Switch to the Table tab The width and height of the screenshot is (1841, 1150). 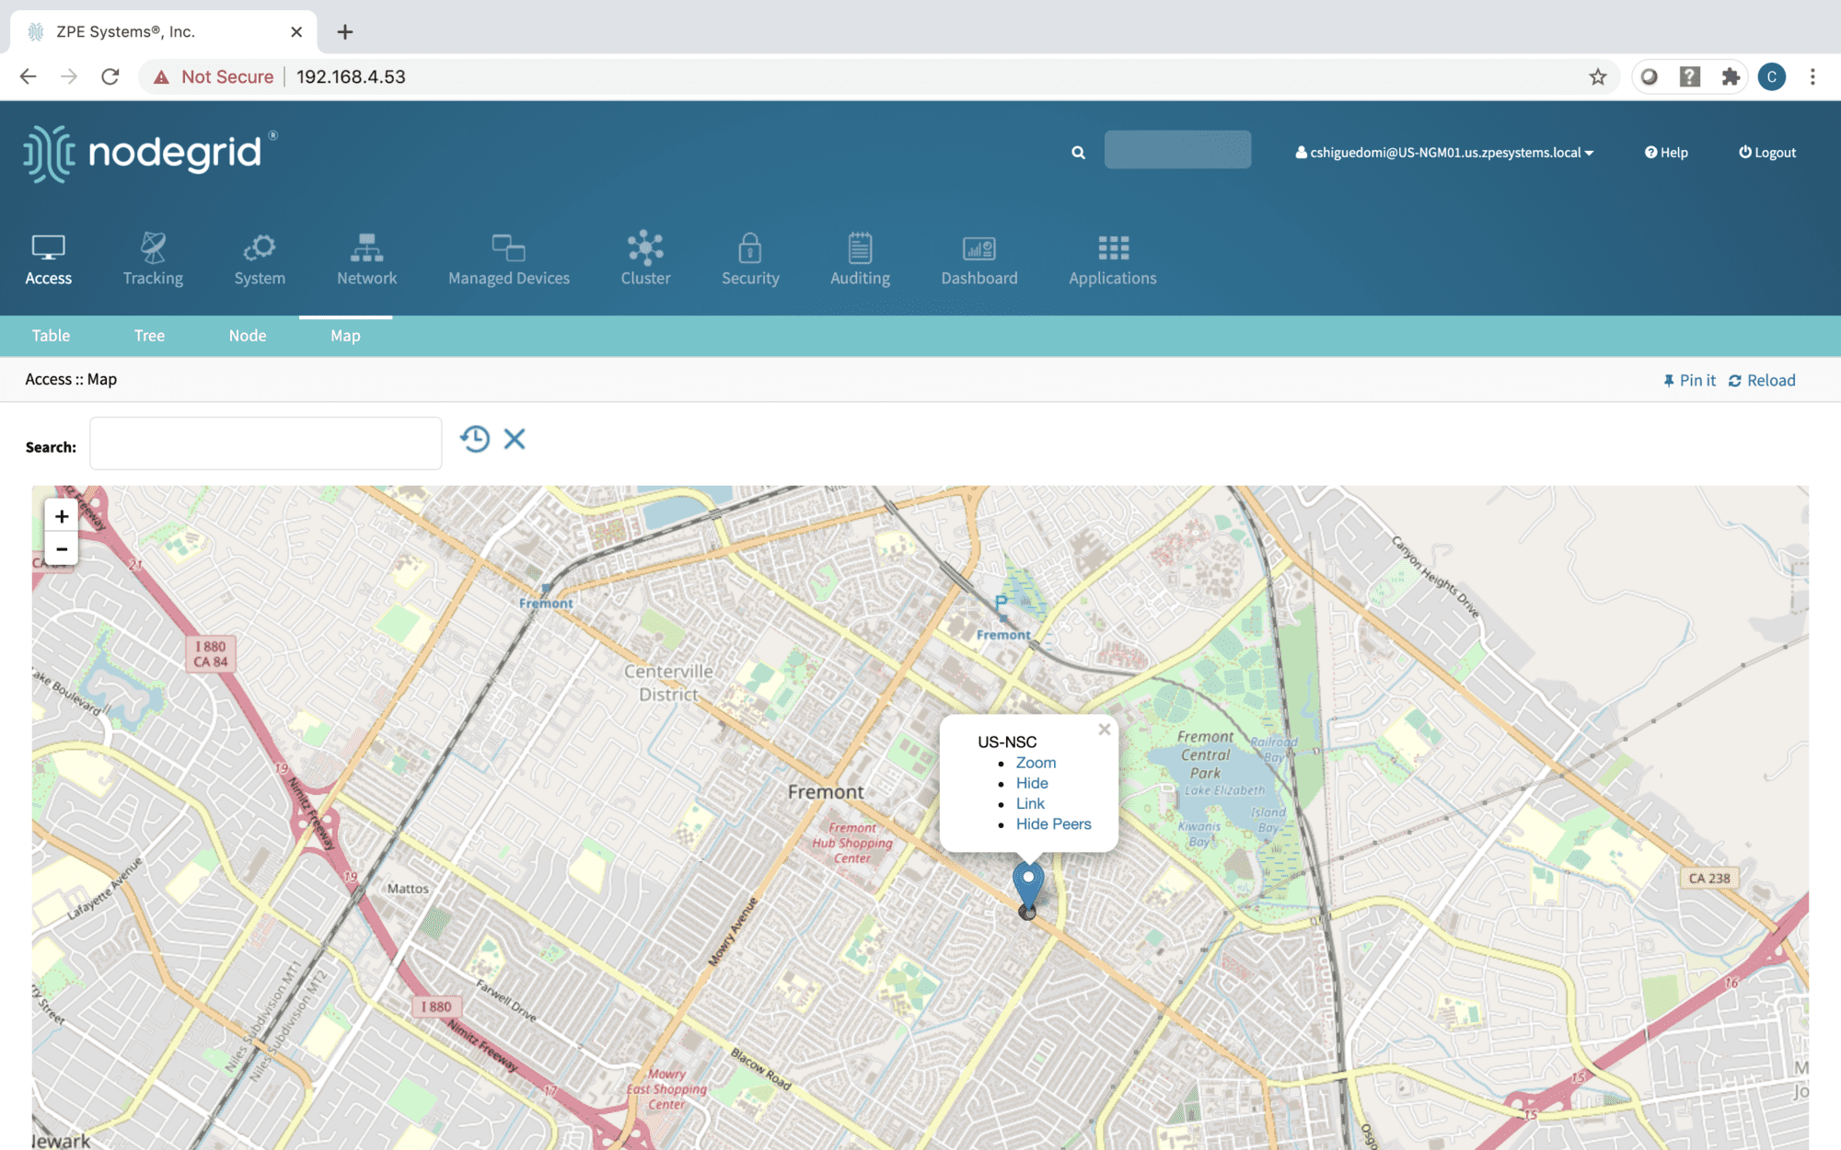click(x=51, y=336)
